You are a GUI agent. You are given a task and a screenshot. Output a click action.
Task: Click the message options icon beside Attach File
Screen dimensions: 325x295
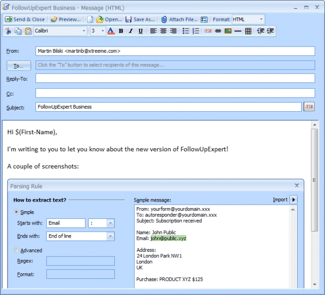[204, 19]
